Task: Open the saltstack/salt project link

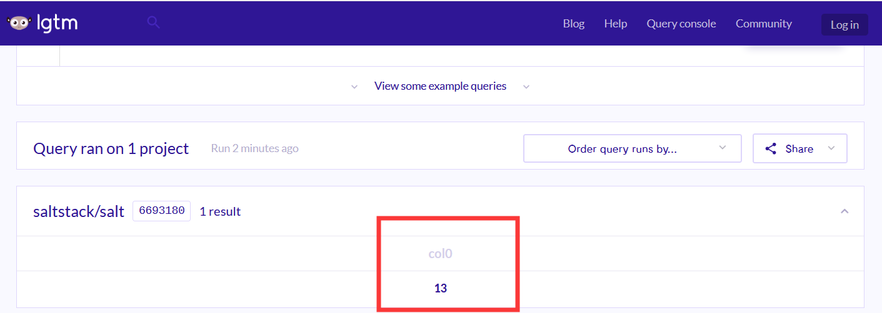Action: (x=79, y=211)
